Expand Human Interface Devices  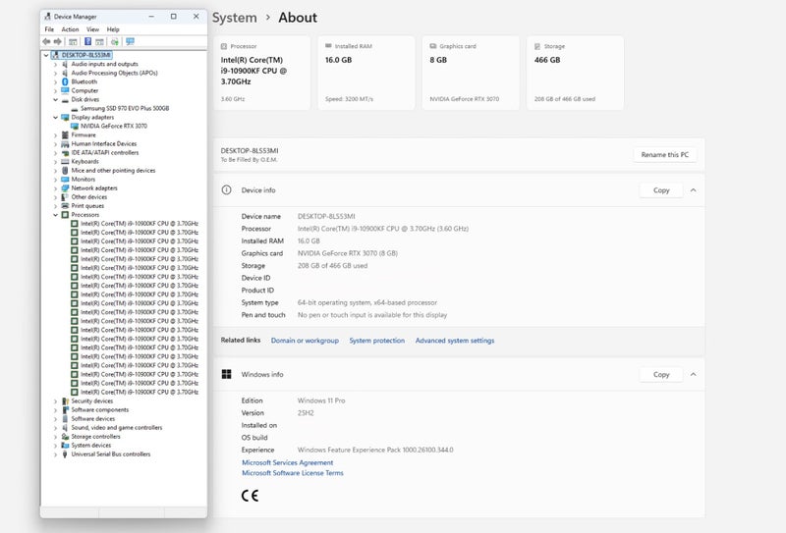[x=55, y=143]
